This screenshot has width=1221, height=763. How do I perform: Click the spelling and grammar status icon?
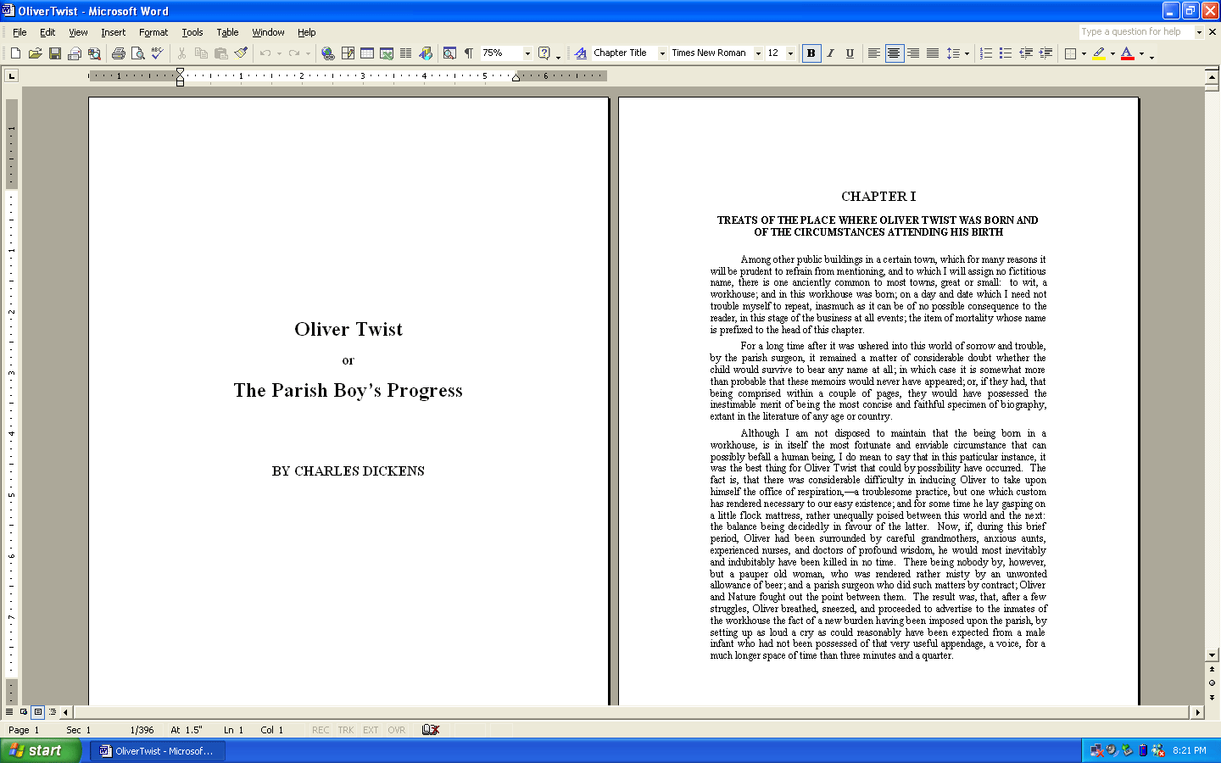(431, 730)
